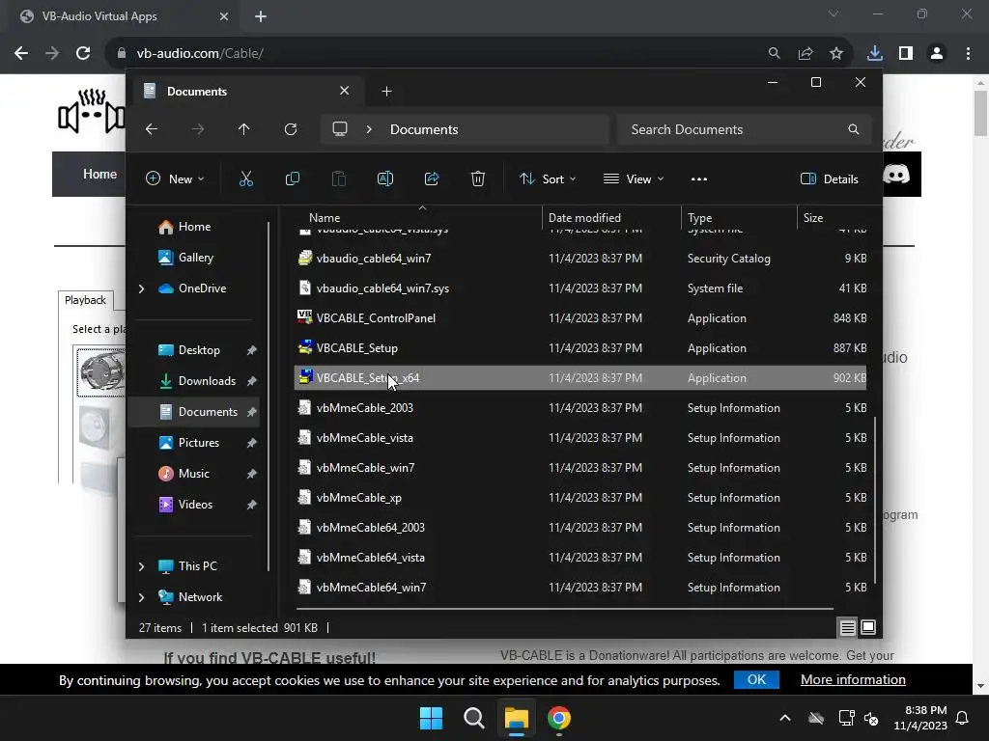Click Home in the website navigation bar

click(99, 174)
